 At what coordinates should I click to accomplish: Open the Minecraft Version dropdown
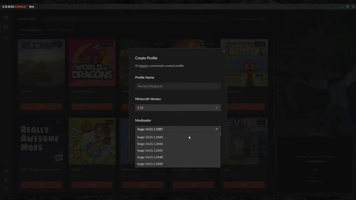point(178,108)
